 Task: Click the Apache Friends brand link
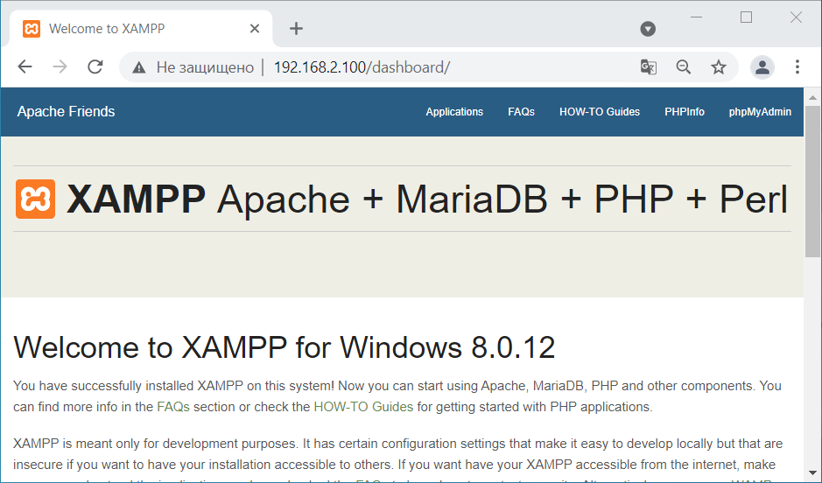[66, 112]
